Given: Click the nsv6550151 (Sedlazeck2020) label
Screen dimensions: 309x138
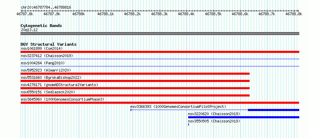Looking at the screenshot, I should coord(48,92).
